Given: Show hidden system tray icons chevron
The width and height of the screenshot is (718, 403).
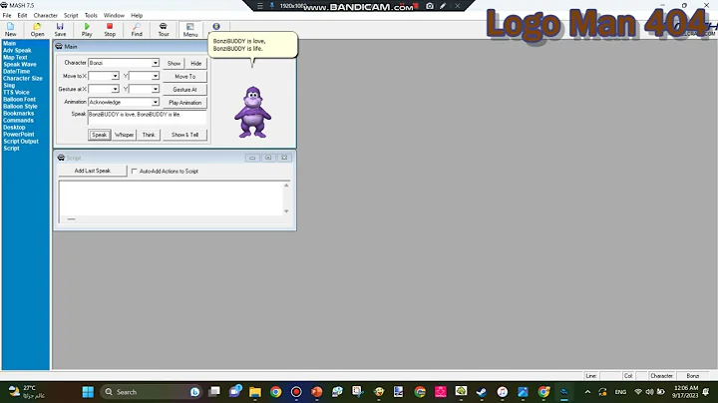Looking at the screenshot, I should pyautogui.click(x=588, y=392).
